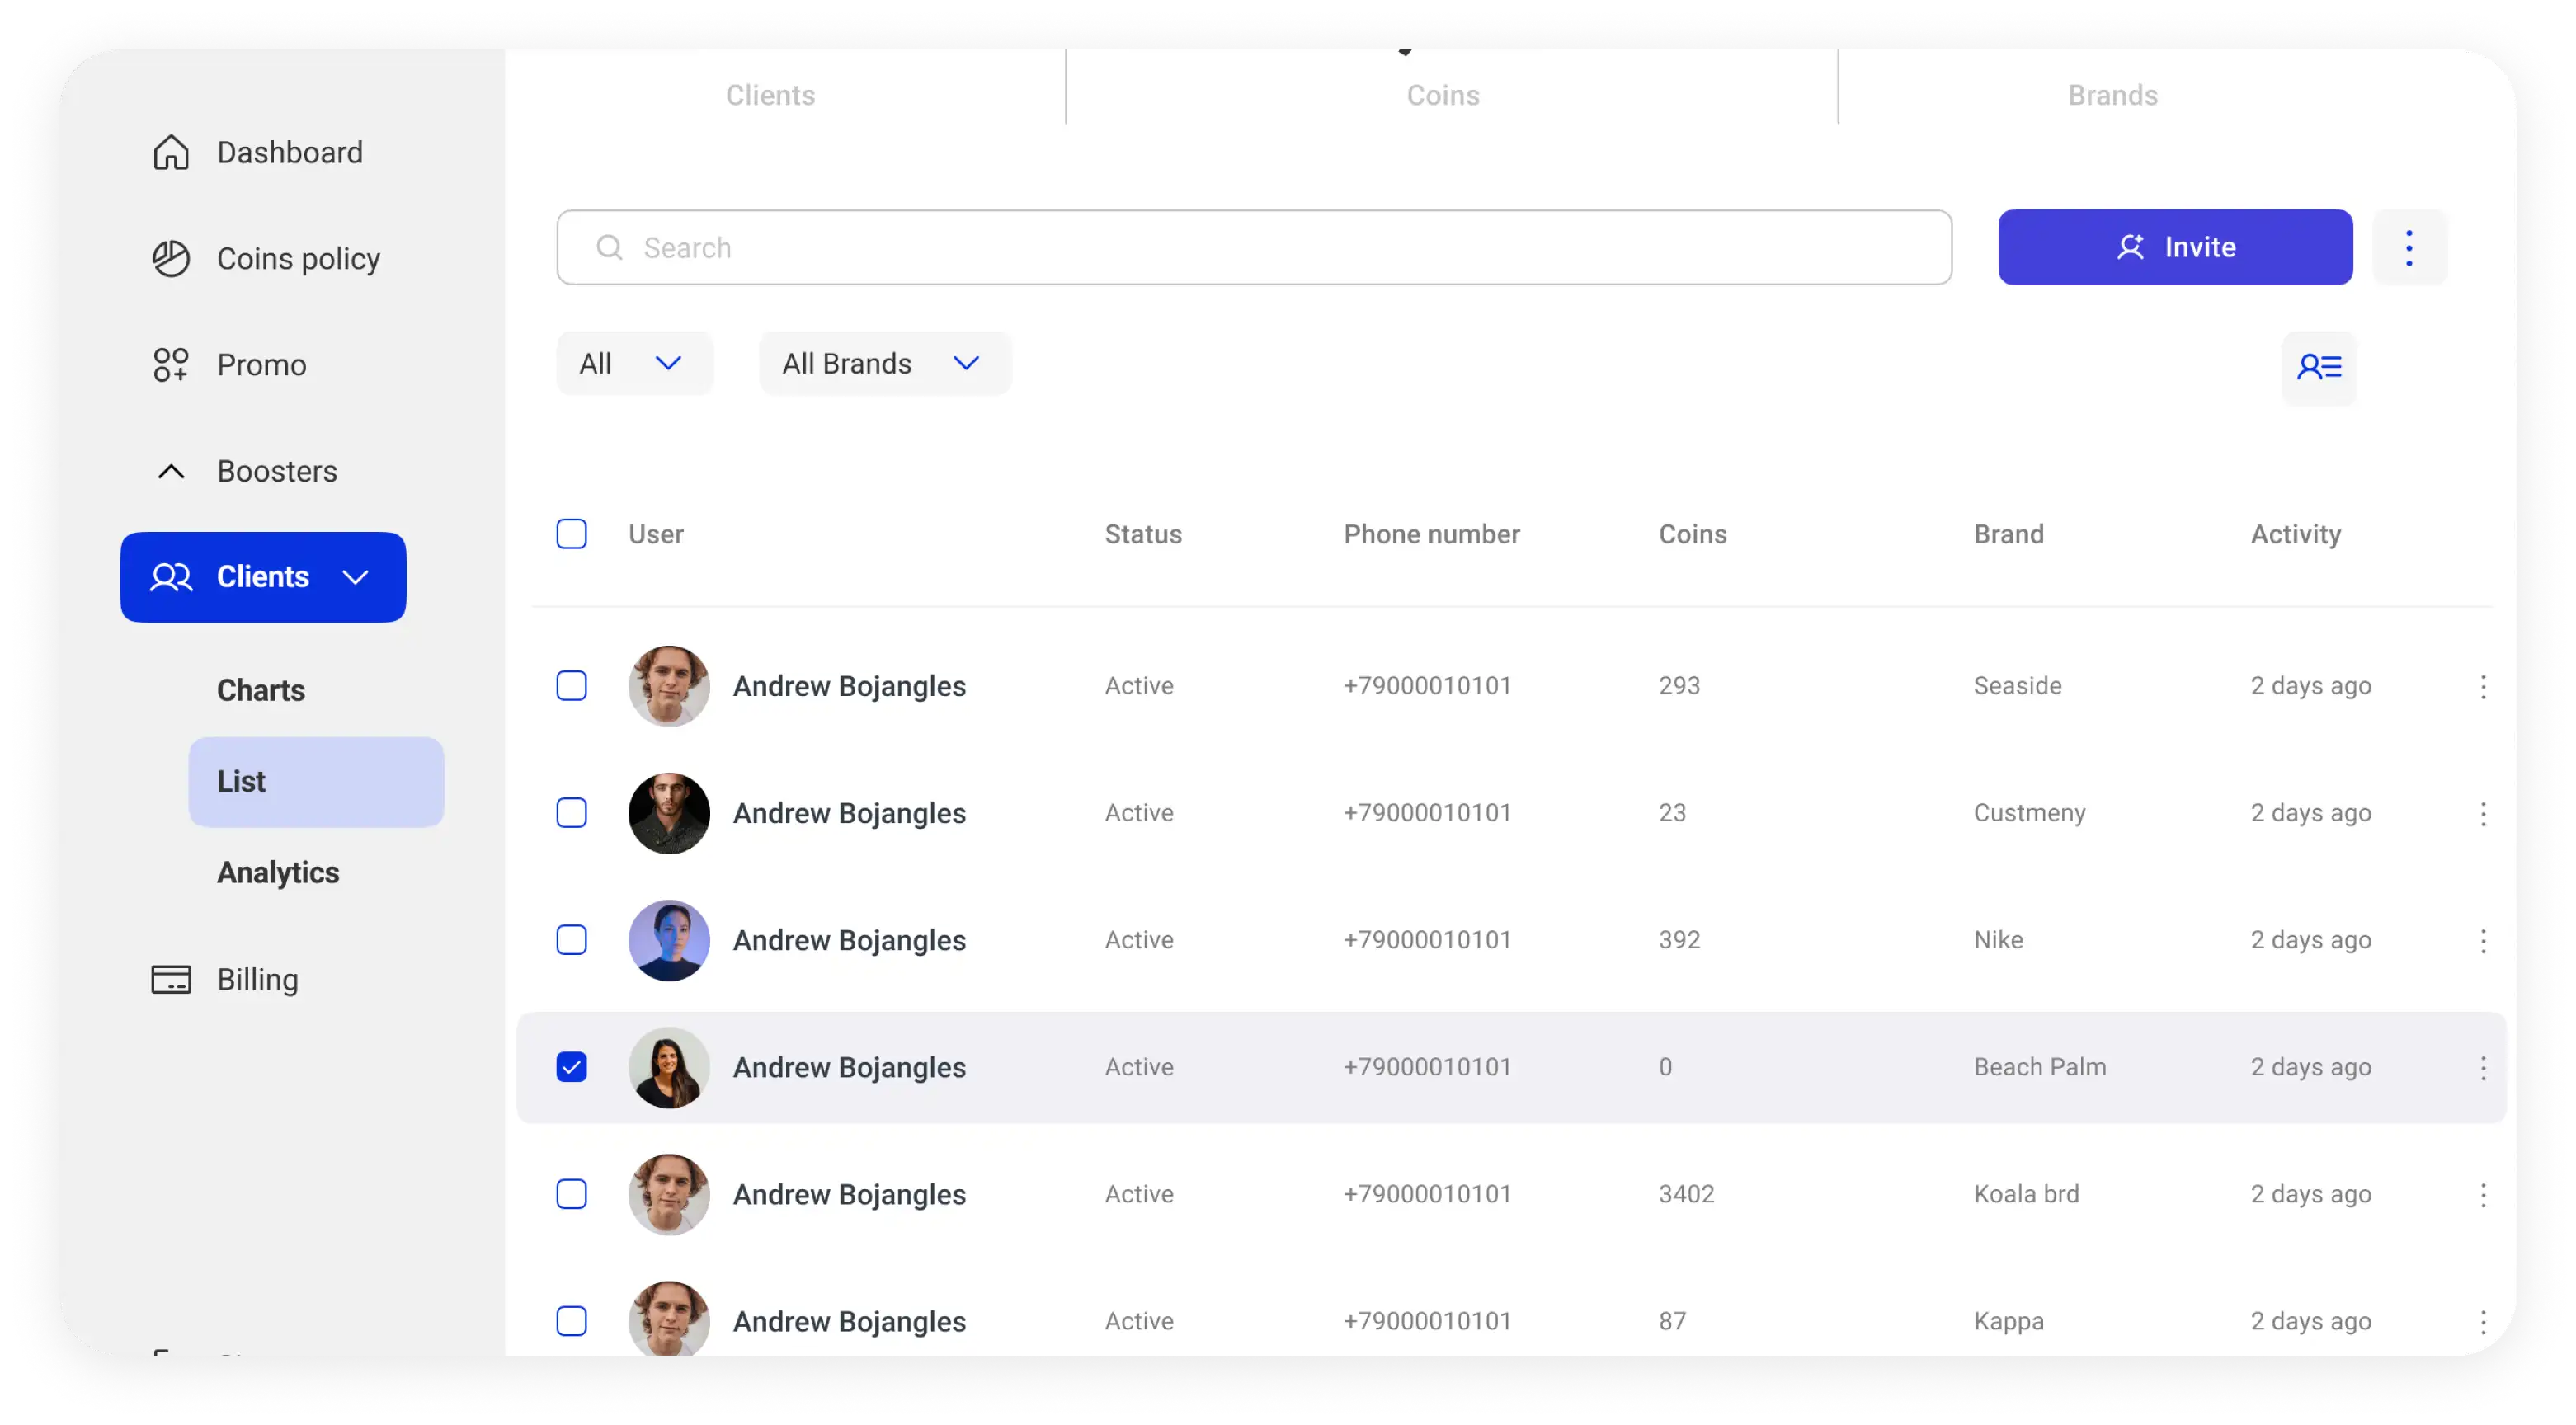Click avatar of Koala brd client
2576x1425 pixels.
point(669,1194)
